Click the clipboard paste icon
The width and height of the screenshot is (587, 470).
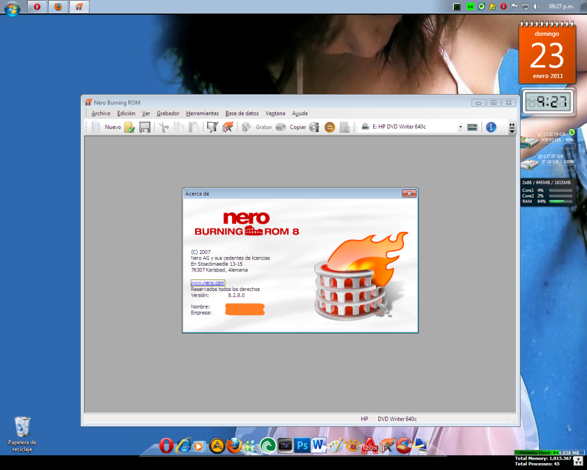tap(194, 127)
